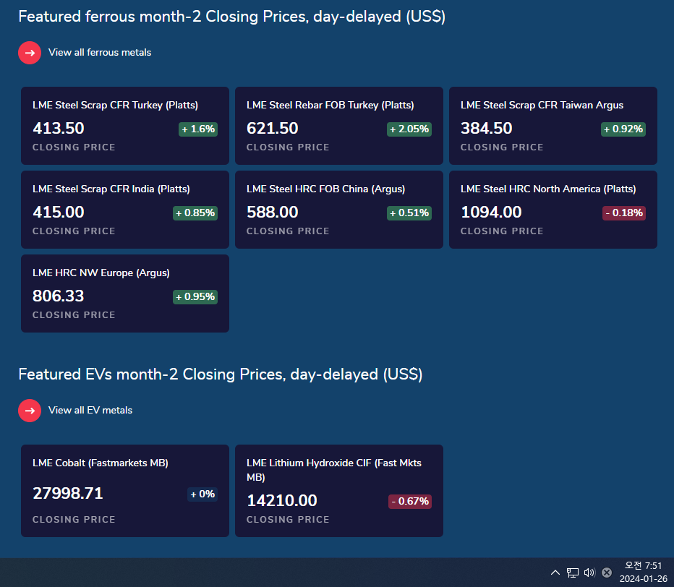This screenshot has width=674, height=587.
Task: Show hidden system tray icons chevron
Action: point(555,573)
